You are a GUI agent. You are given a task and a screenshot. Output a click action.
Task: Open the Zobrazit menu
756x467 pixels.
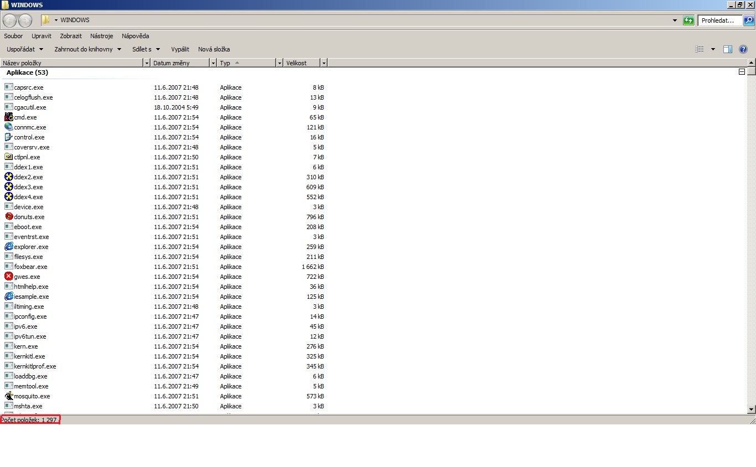71,36
